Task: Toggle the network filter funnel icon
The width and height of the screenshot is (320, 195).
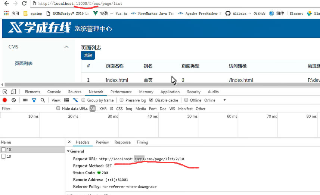Action: (x=34, y=100)
